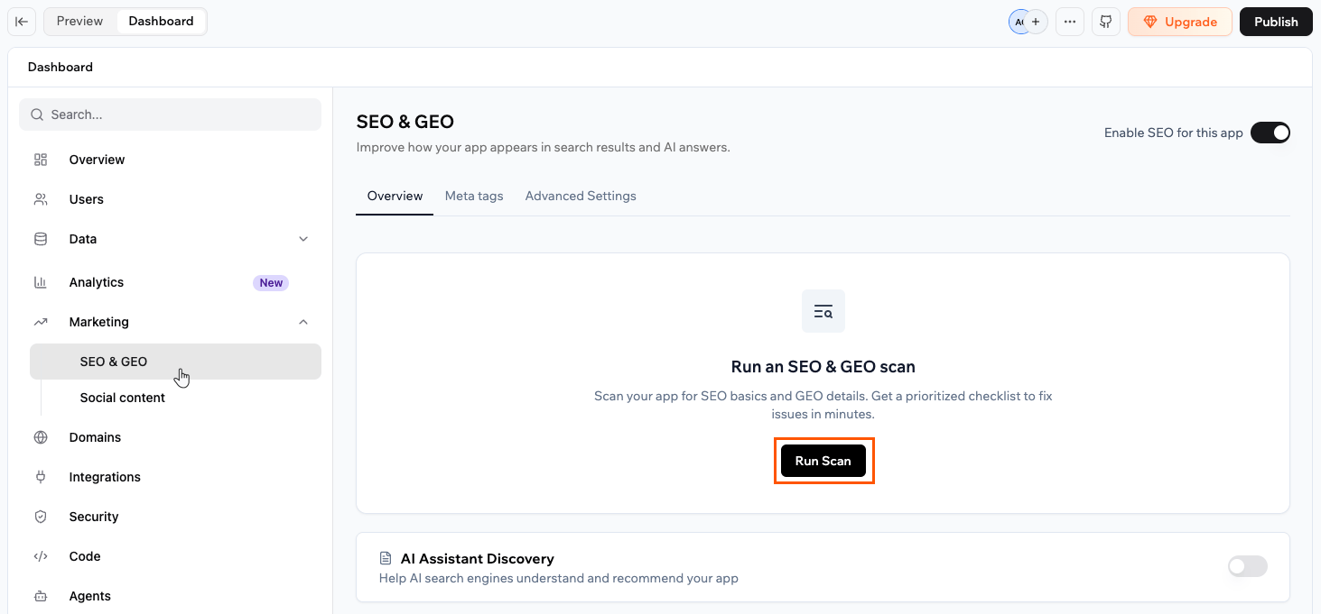1321x614 pixels.
Task: Switch to the Meta tags tab
Action: pyautogui.click(x=474, y=196)
